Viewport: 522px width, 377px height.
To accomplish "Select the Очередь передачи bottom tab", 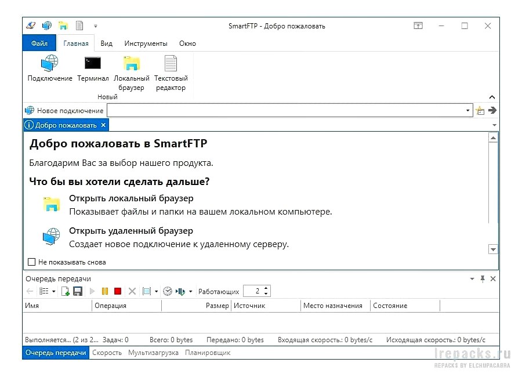I will tap(56, 353).
